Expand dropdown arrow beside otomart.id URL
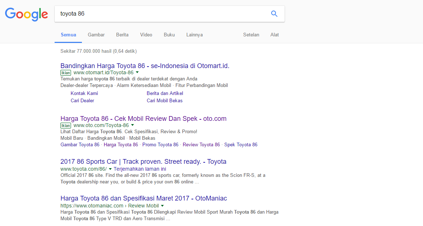The image size is (423, 226). [x=137, y=72]
